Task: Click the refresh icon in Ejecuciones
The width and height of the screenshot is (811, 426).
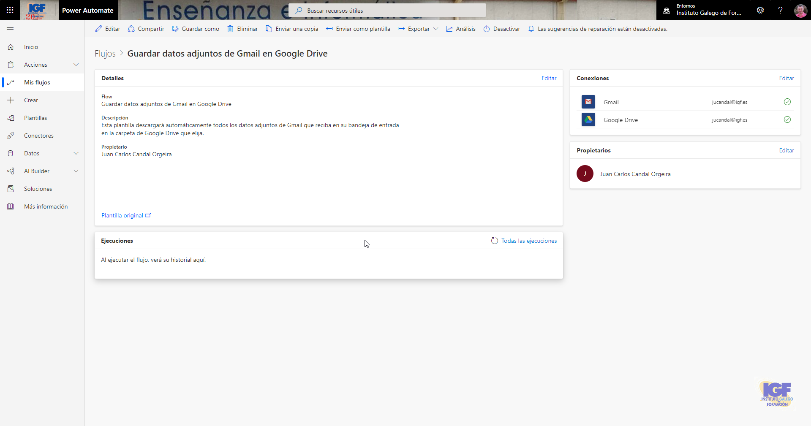Action: point(495,241)
